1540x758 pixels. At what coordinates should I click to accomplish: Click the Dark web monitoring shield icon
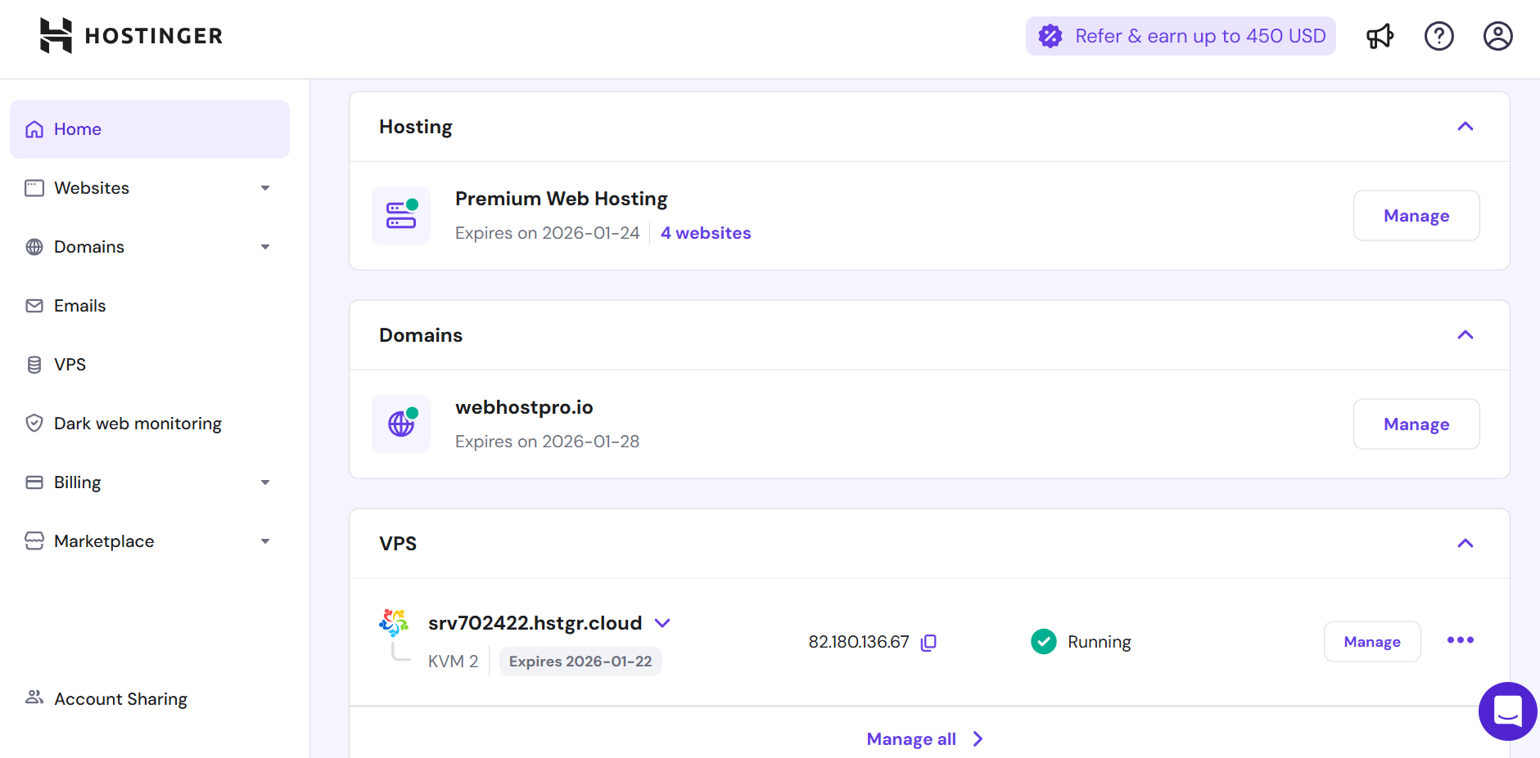coord(34,424)
